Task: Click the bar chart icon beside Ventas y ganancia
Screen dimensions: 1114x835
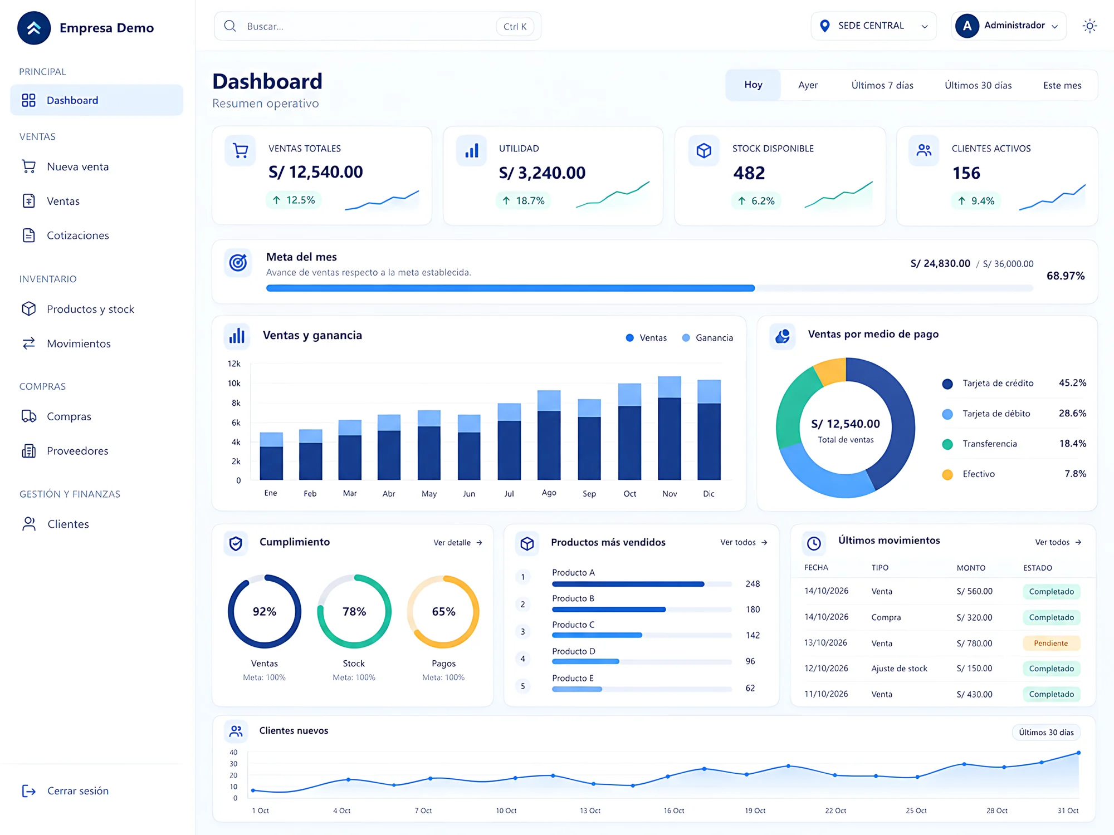Action: coord(237,336)
